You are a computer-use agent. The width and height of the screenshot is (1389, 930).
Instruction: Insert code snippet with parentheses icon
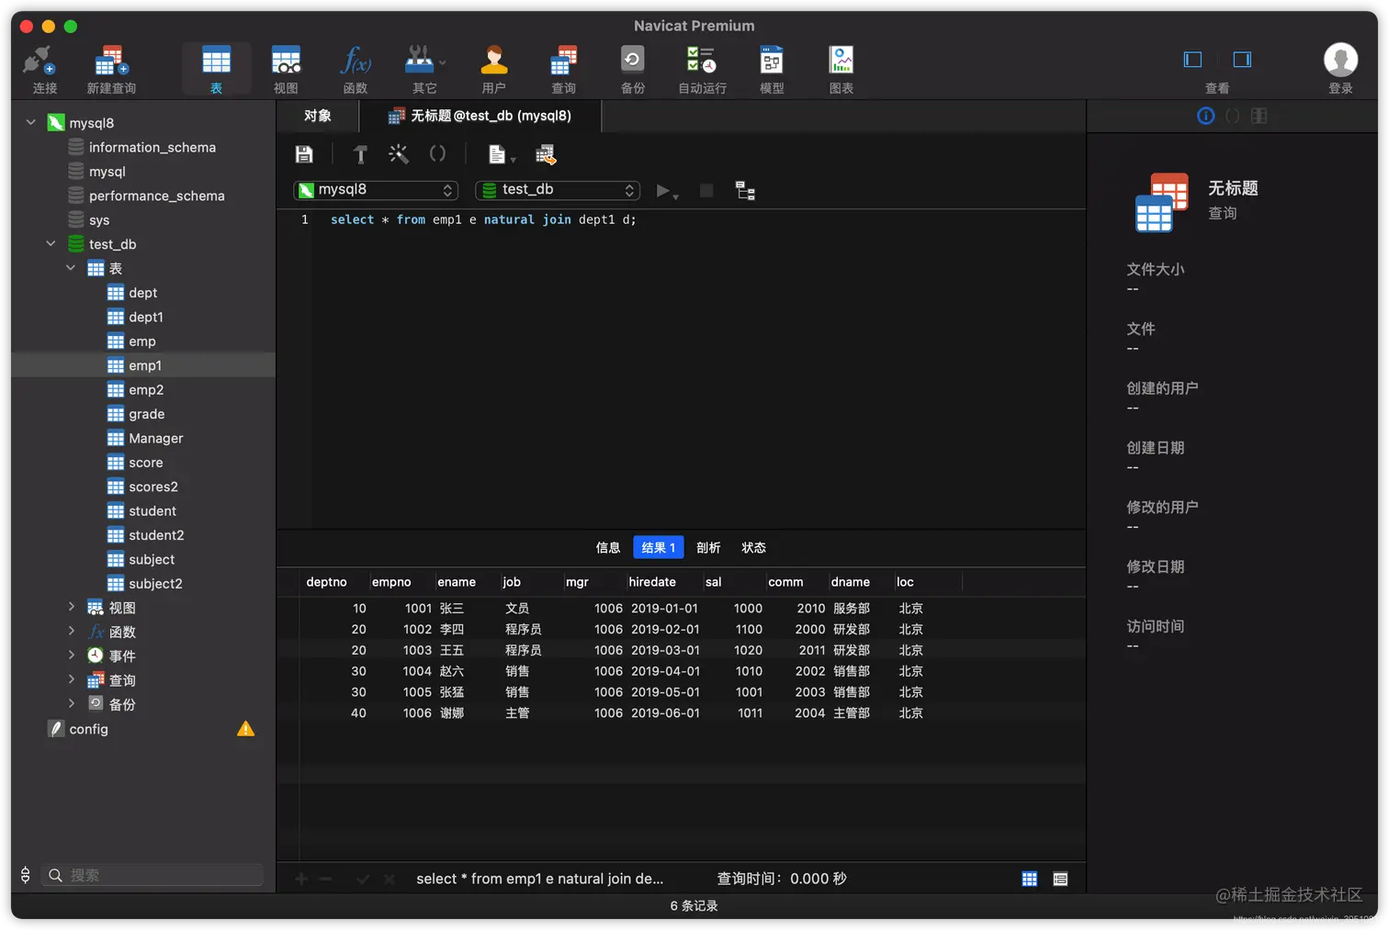[x=437, y=154]
